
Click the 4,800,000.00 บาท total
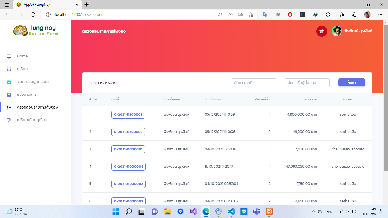point(302,115)
